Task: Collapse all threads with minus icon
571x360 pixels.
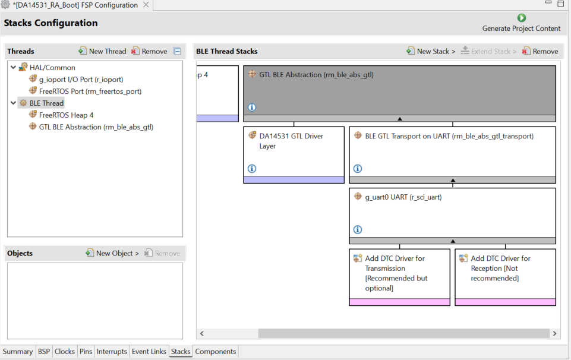Action: tap(177, 51)
